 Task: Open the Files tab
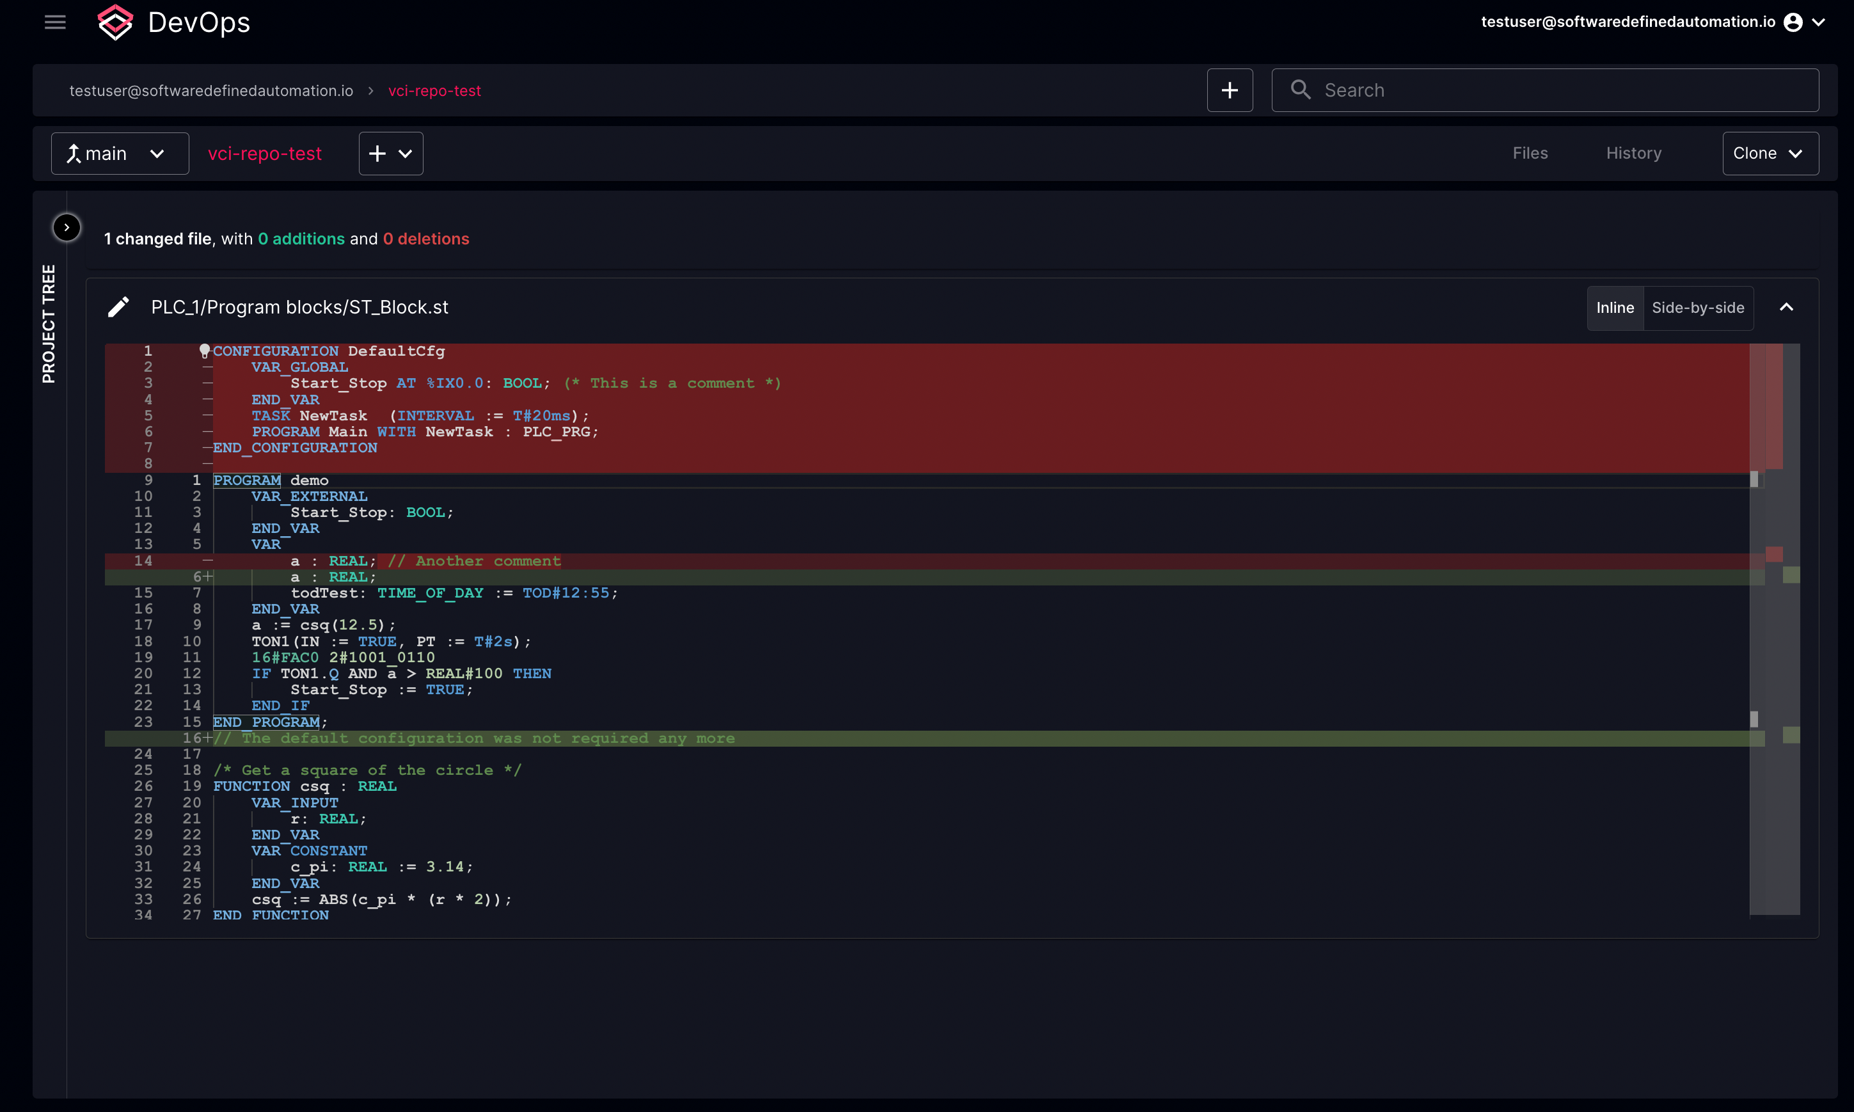pos(1530,154)
